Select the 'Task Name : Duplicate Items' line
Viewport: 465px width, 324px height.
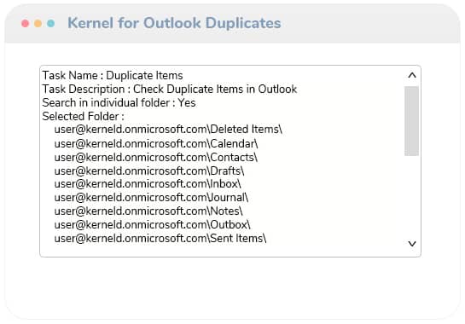(113, 76)
